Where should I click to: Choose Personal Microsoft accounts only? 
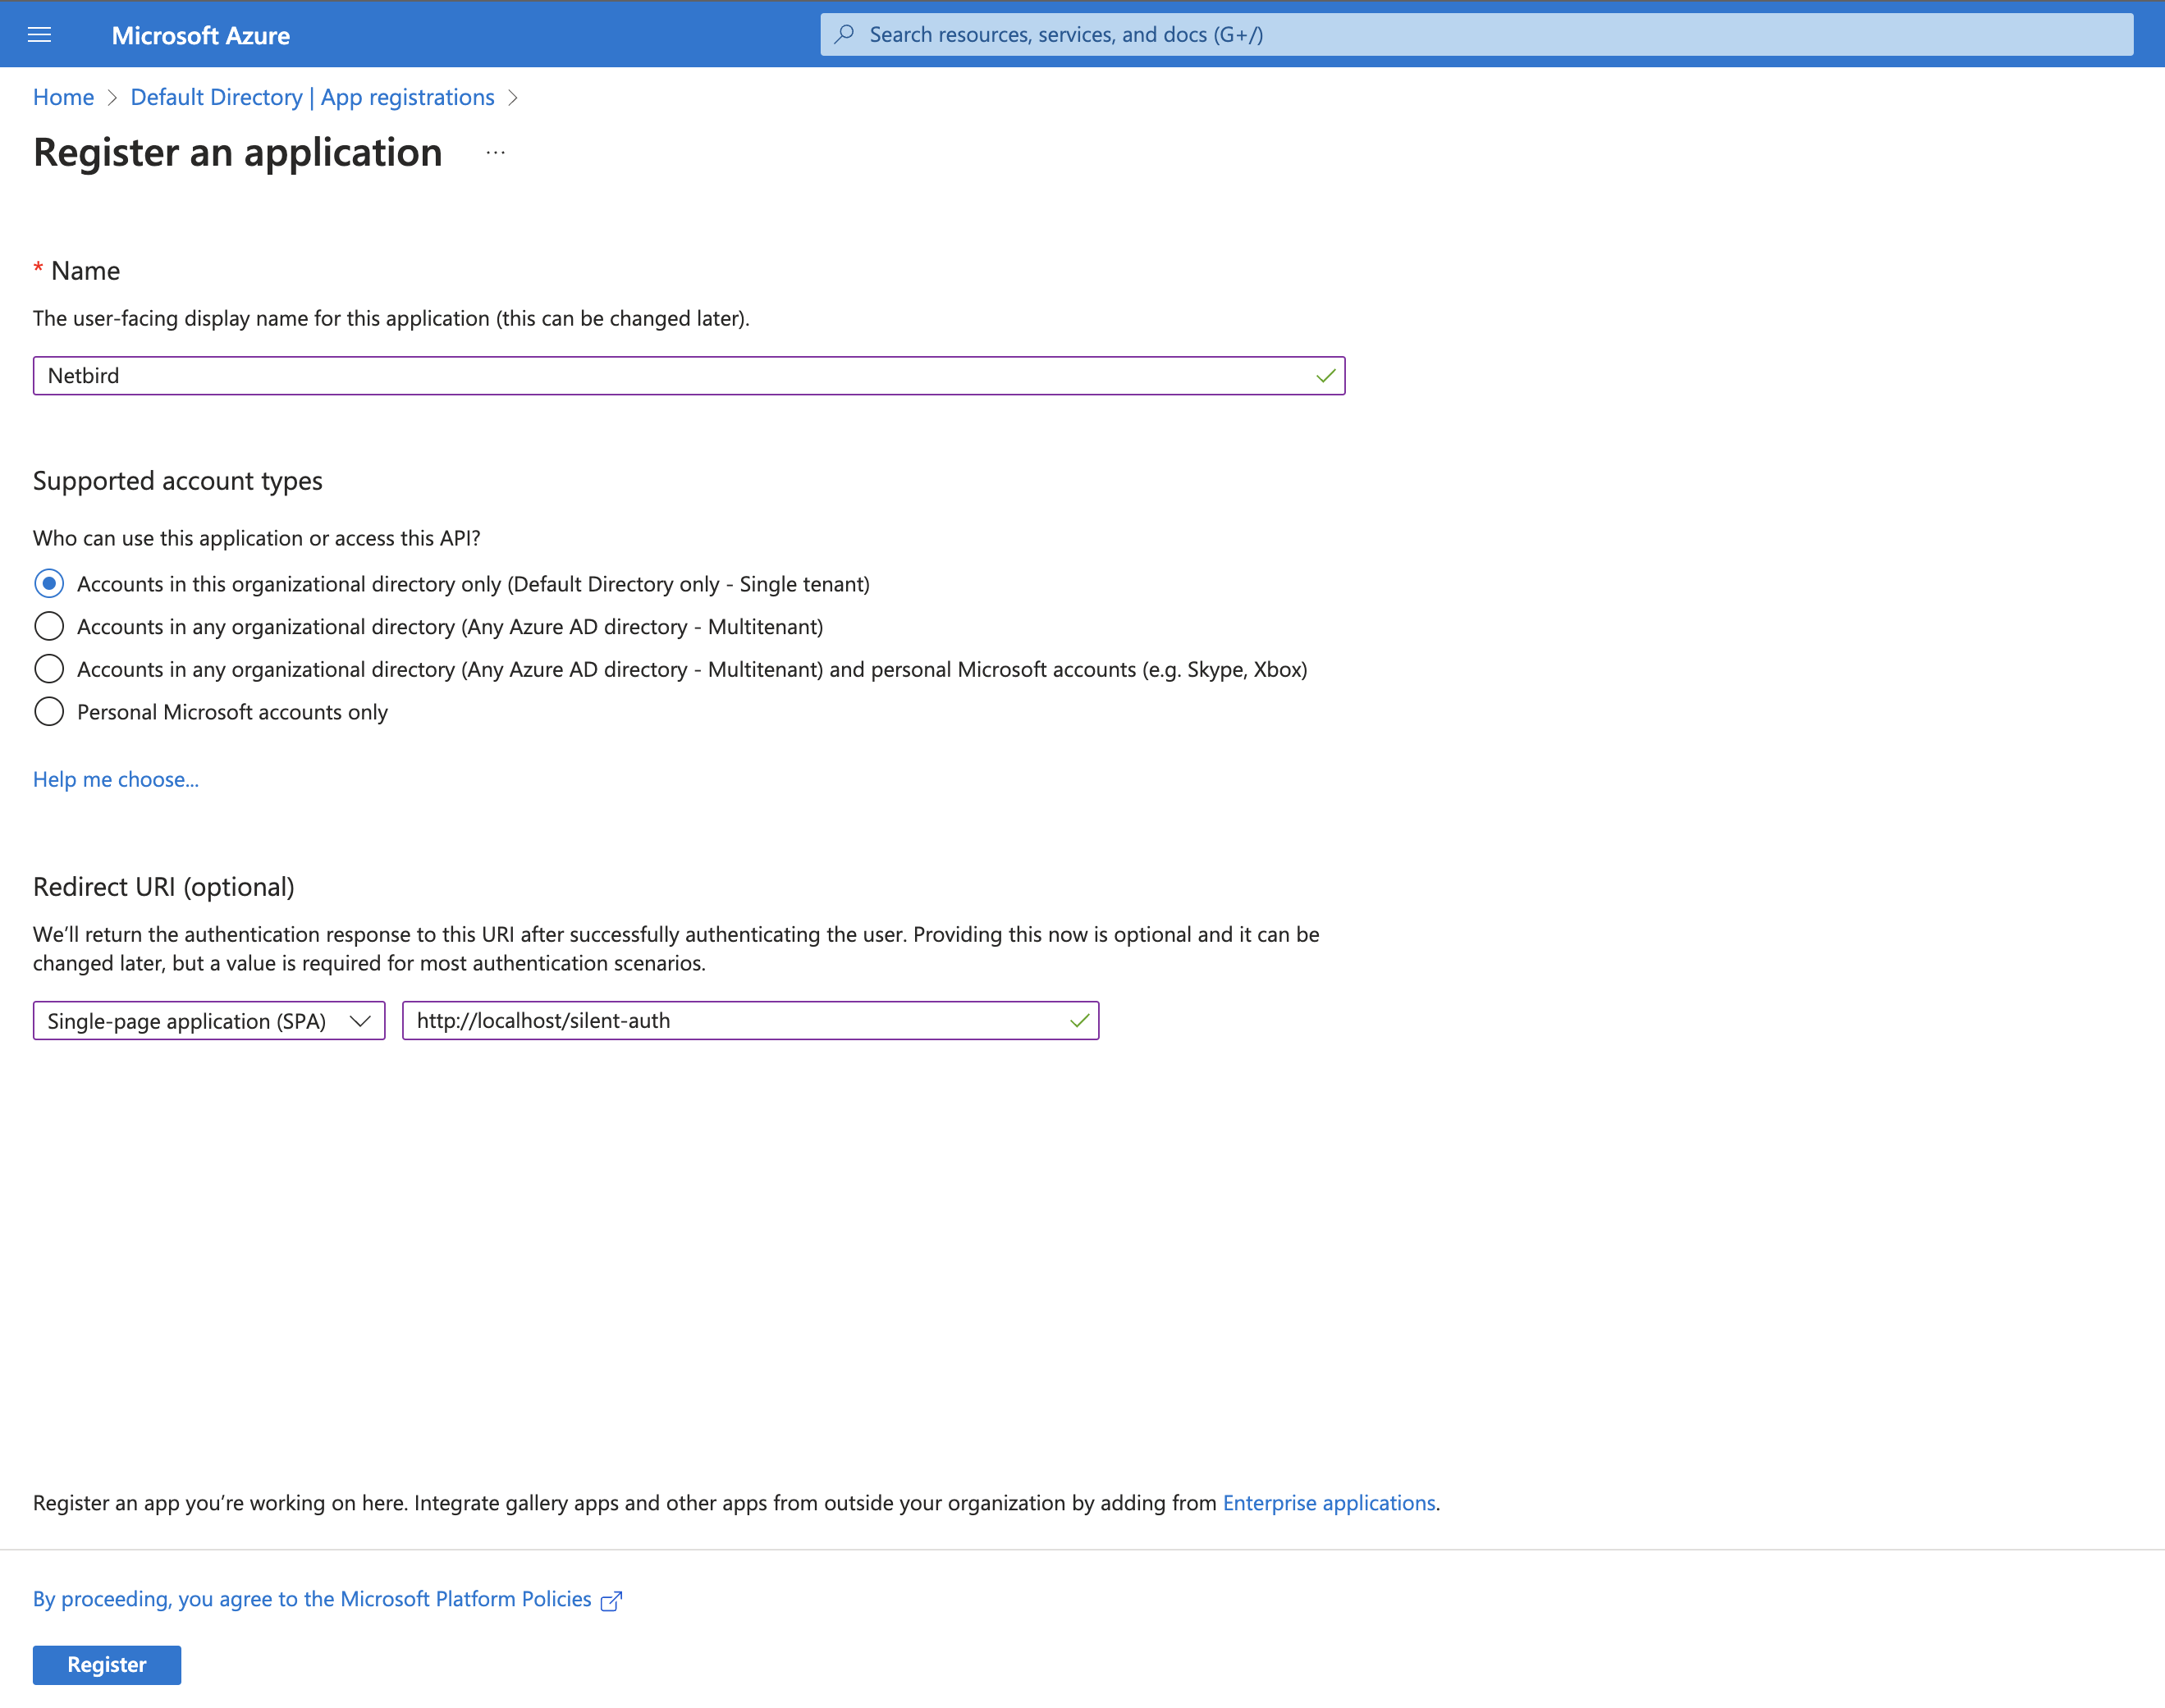48,711
